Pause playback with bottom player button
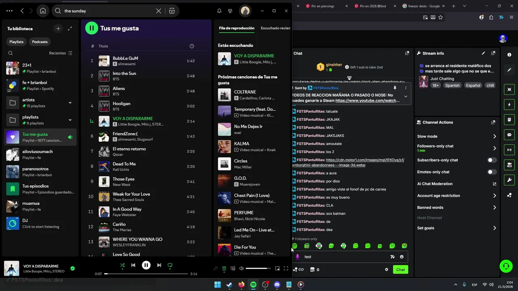 pos(146,265)
